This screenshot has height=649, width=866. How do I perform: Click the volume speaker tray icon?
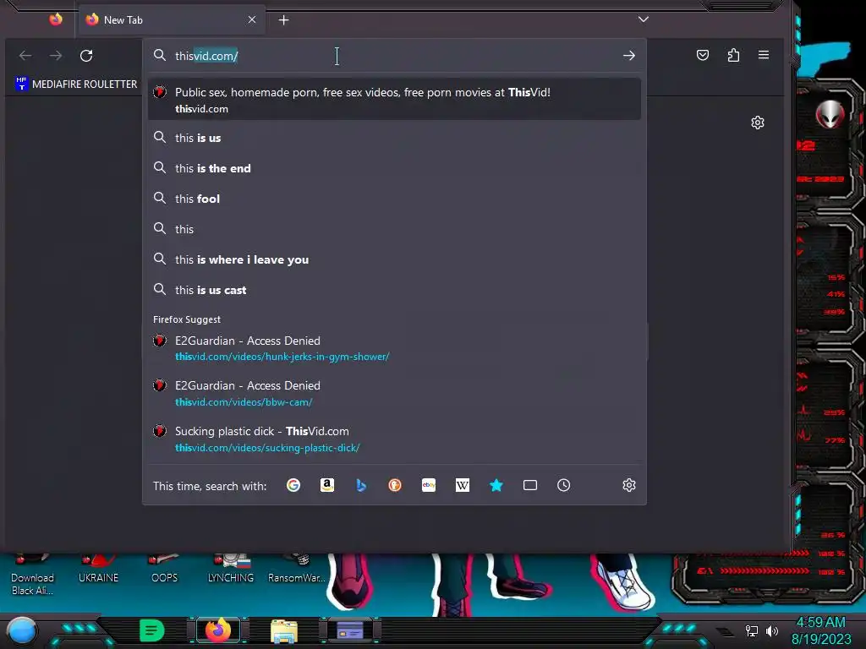coord(771,630)
